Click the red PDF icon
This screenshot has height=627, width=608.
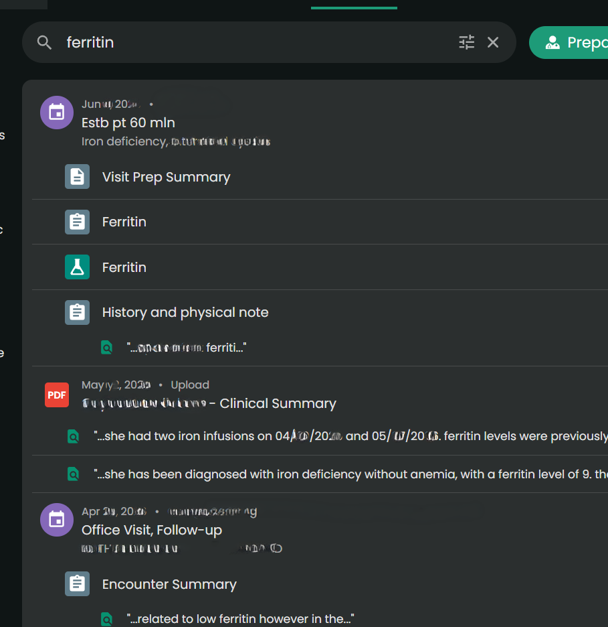pos(57,395)
